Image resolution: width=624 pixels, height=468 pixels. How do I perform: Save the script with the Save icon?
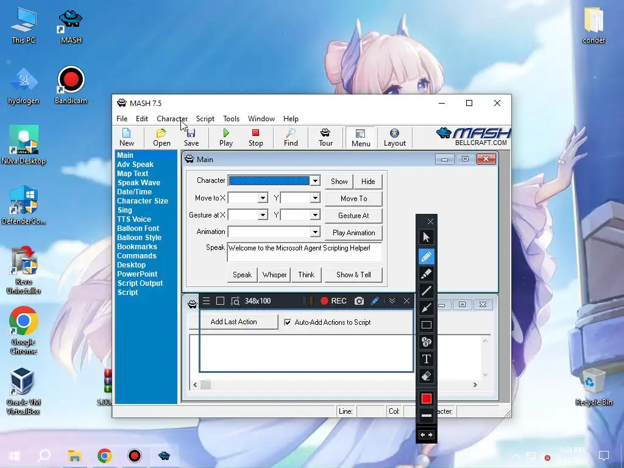[191, 138]
